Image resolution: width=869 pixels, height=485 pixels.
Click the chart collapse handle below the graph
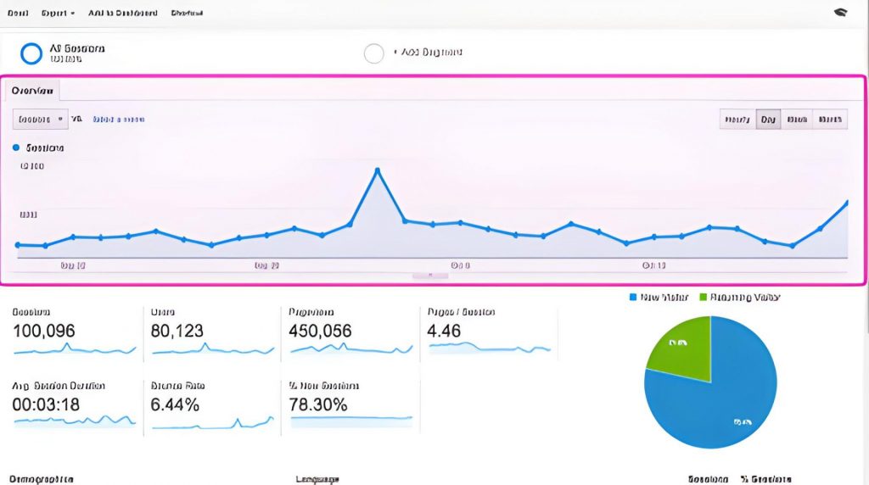pos(430,275)
